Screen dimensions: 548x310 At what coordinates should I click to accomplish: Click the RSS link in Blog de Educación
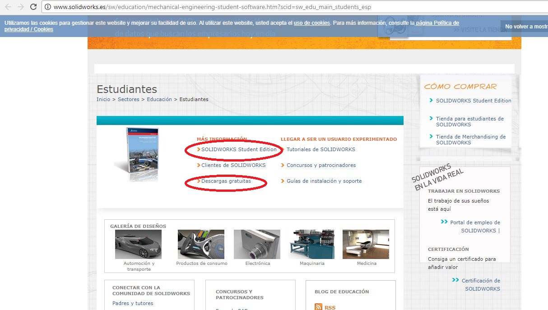pos(330,307)
